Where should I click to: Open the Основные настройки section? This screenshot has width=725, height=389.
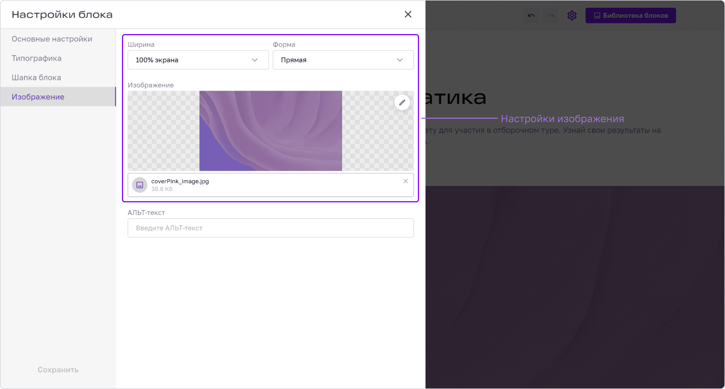(x=58, y=39)
